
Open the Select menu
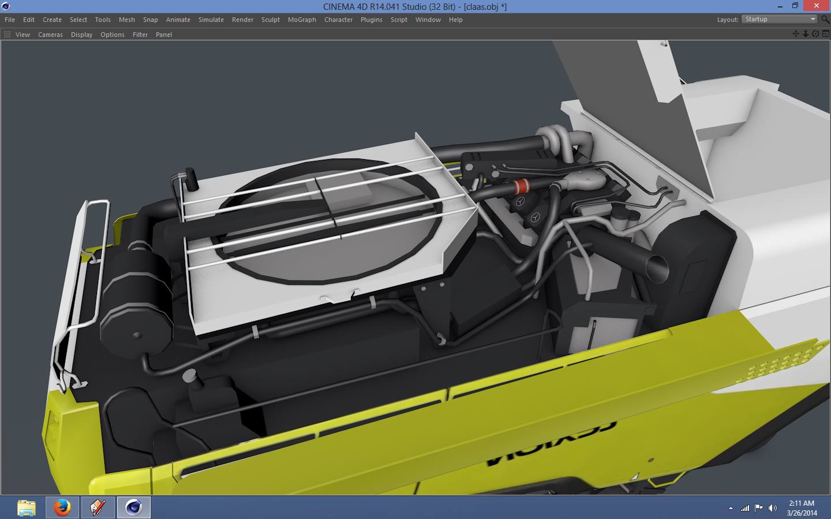(x=78, y=20)
